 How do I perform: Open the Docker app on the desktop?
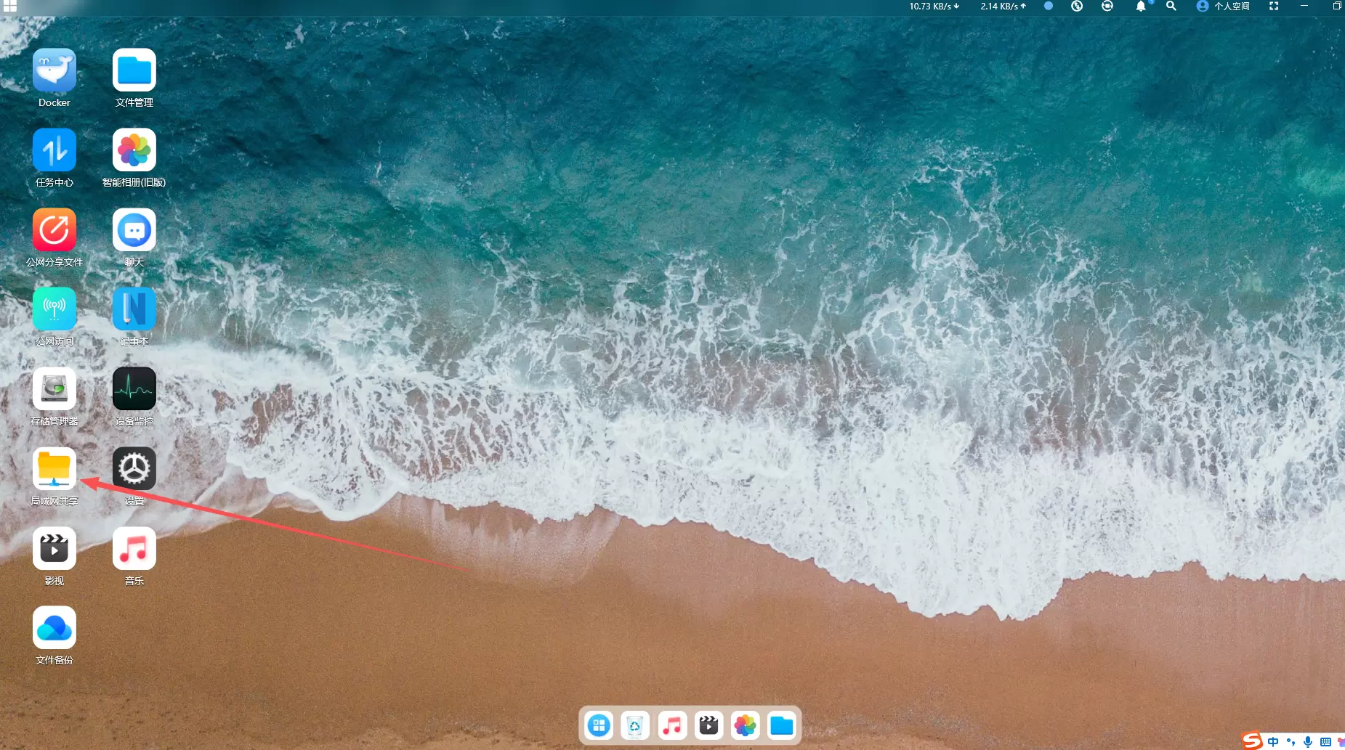(x=54, y=70)
